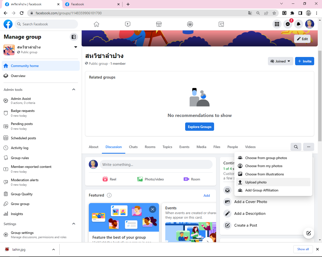Open the Joined dropdown
The image size is (322, 257).
280,61
